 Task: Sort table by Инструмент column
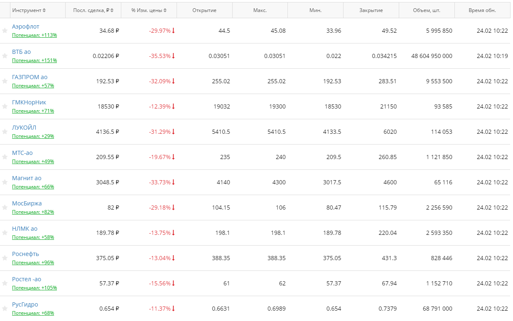click(x=29, y=10)
